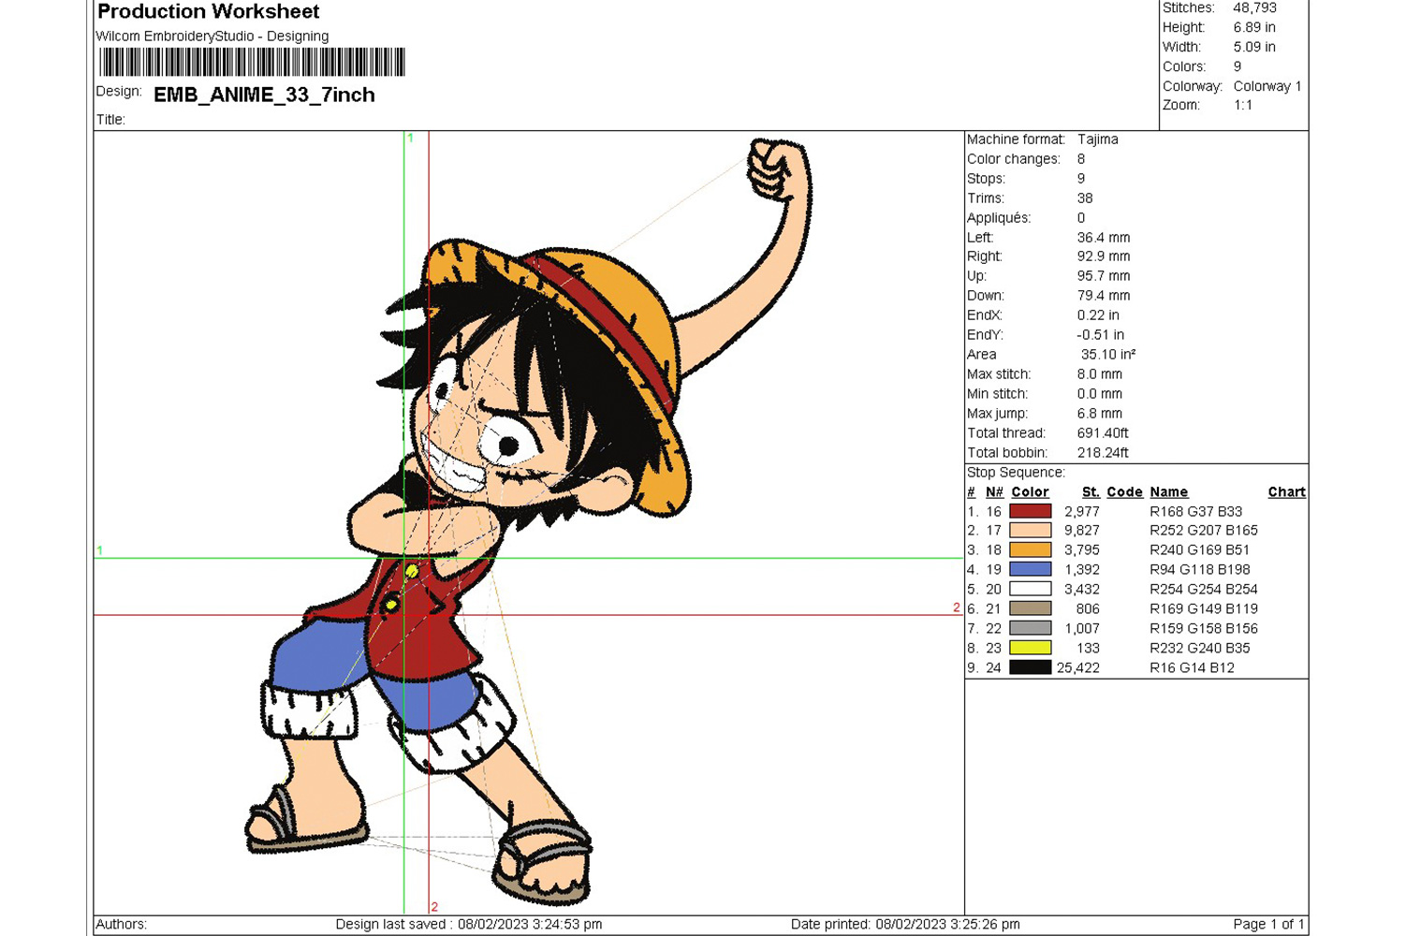This screenshot has width=1406, height=936.
Task: Click the white swatch in row 5
Action: click(x=1030, y=589)
